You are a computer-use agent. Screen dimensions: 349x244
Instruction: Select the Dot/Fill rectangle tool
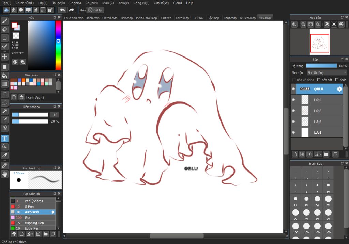point(4,67)
